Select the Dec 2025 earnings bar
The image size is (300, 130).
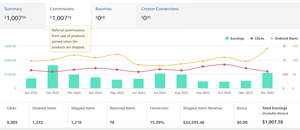267,81
